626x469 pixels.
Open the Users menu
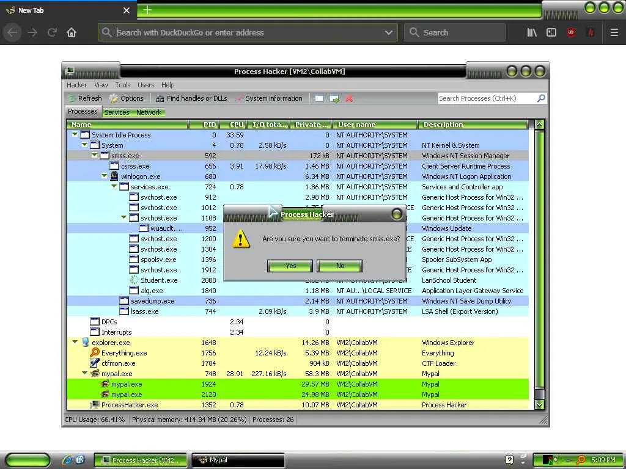coord(145,85)
